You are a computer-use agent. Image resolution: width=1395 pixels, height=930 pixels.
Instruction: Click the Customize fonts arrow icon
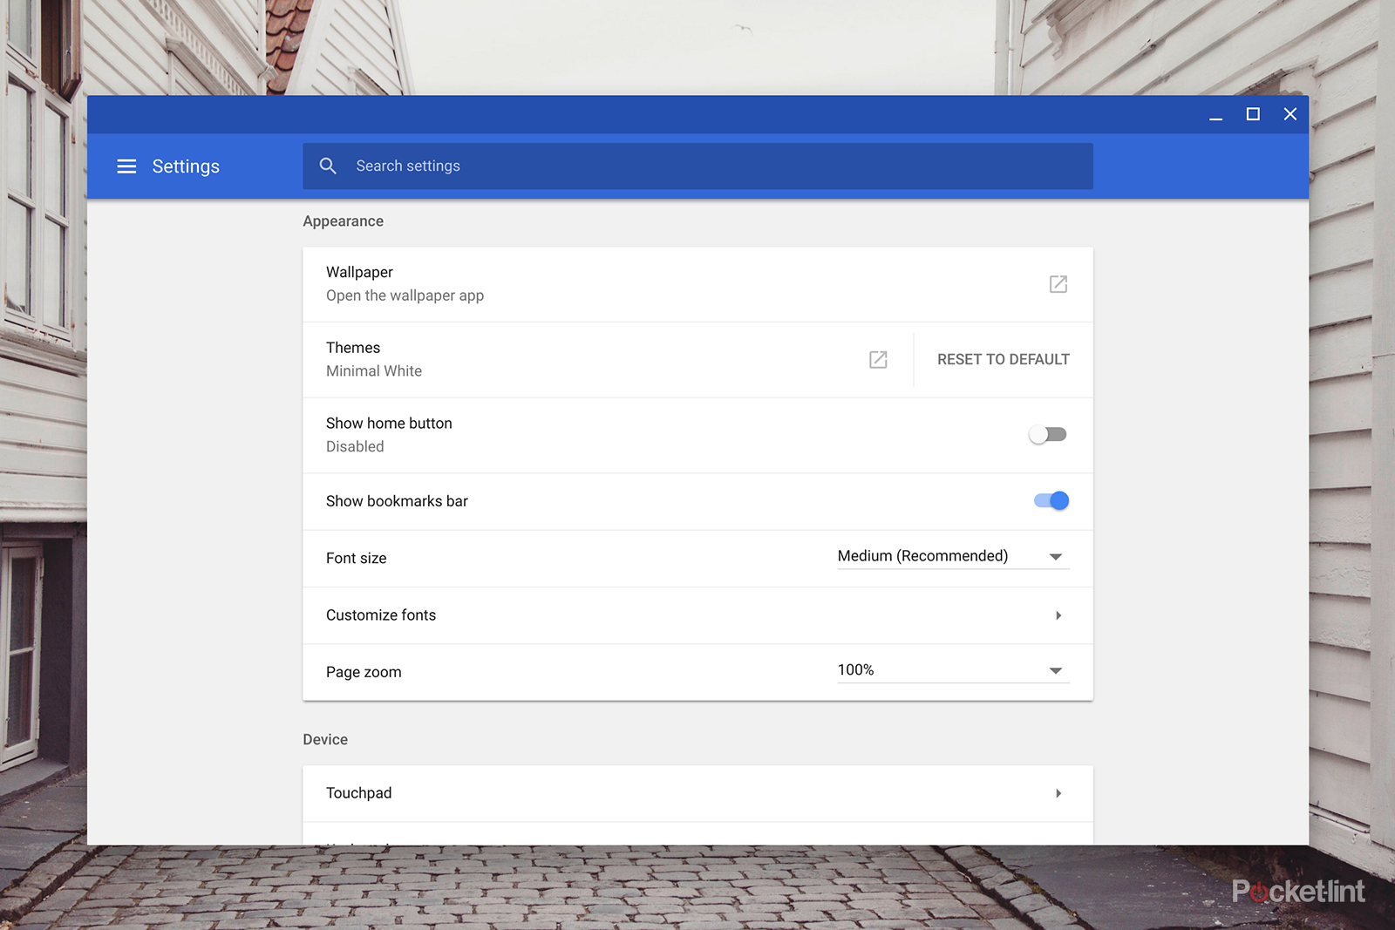pyautogui.click(x=1058, y=615)
